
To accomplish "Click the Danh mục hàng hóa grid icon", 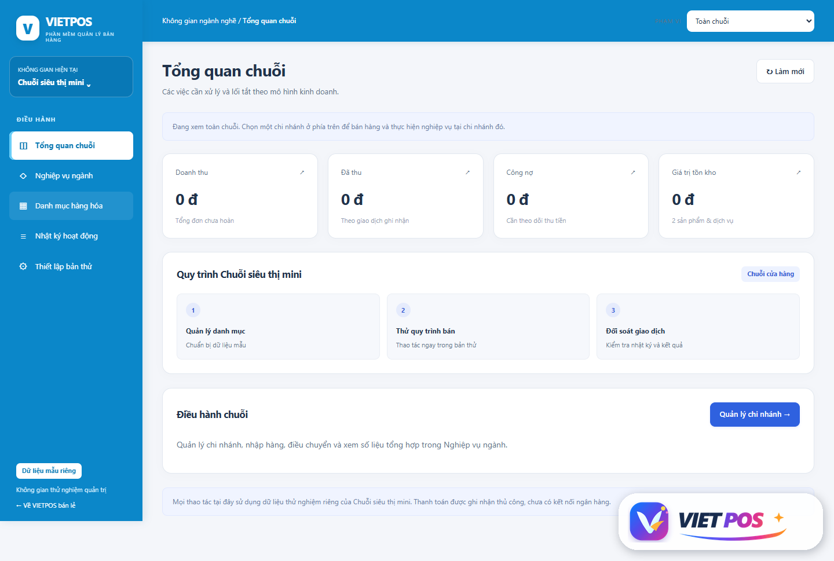I will (23, 206).
